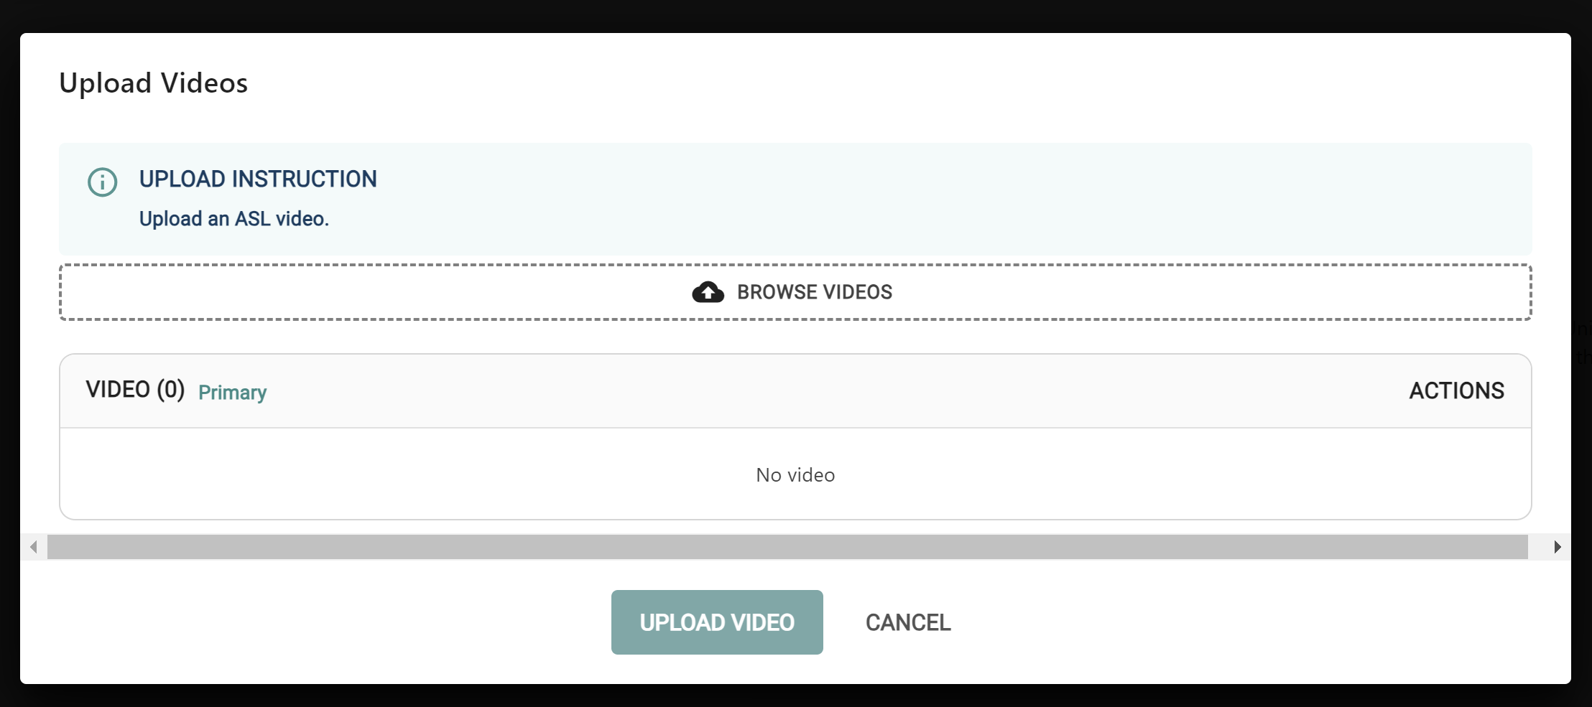
Task: Click the Video (0) column header
Action: tap(135, 390)
